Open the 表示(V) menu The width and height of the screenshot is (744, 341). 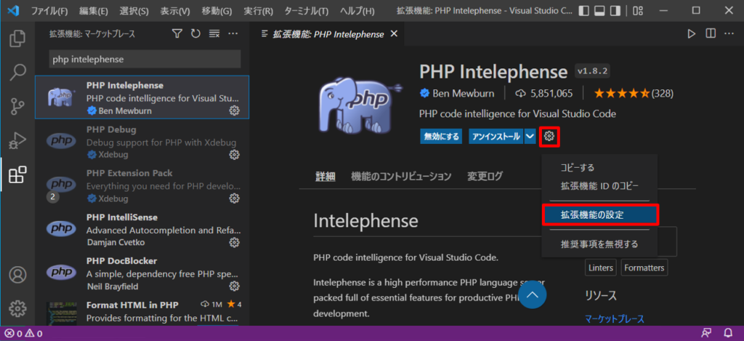click(175, 10)
